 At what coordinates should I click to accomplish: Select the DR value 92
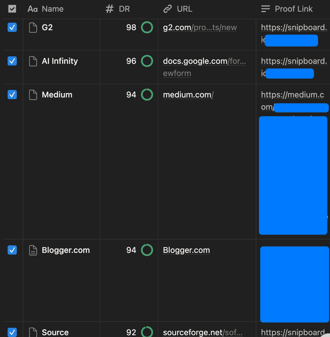pos(131,332)
